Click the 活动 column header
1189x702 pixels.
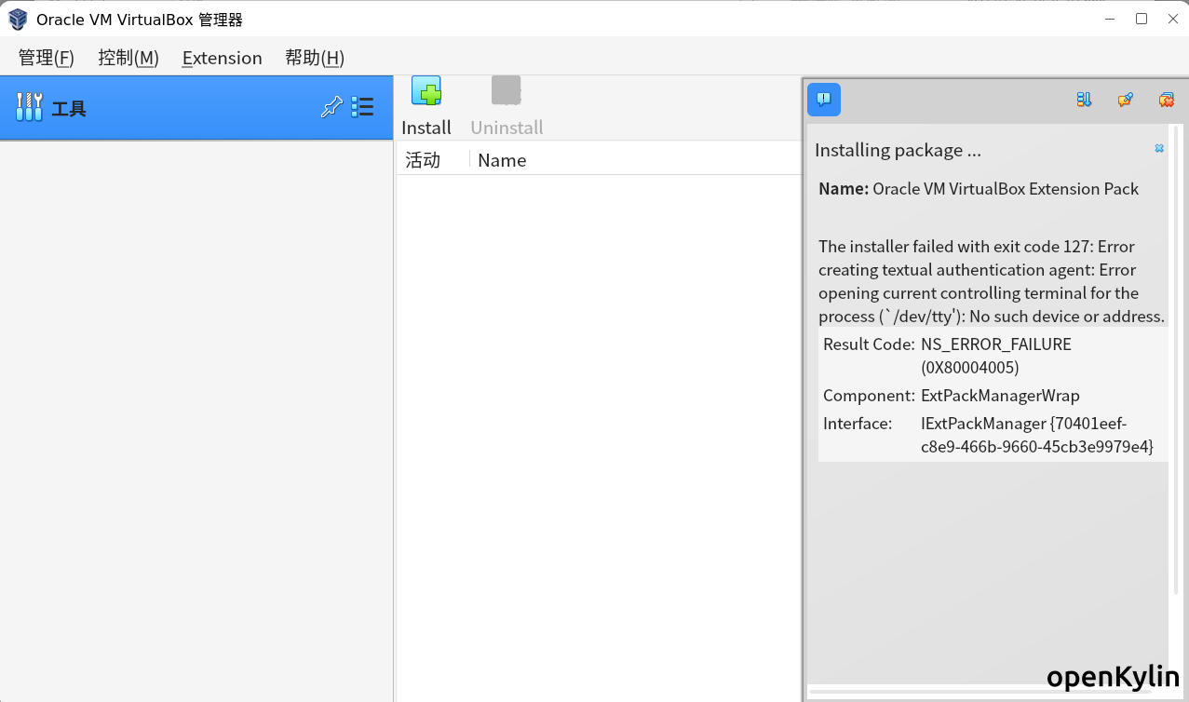[423, 160]
